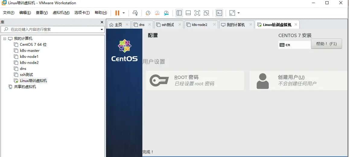This screenshot has width=349, height=157.
Task: Select ssh测试 in the library tree
Action: click(x=26, y=74)
